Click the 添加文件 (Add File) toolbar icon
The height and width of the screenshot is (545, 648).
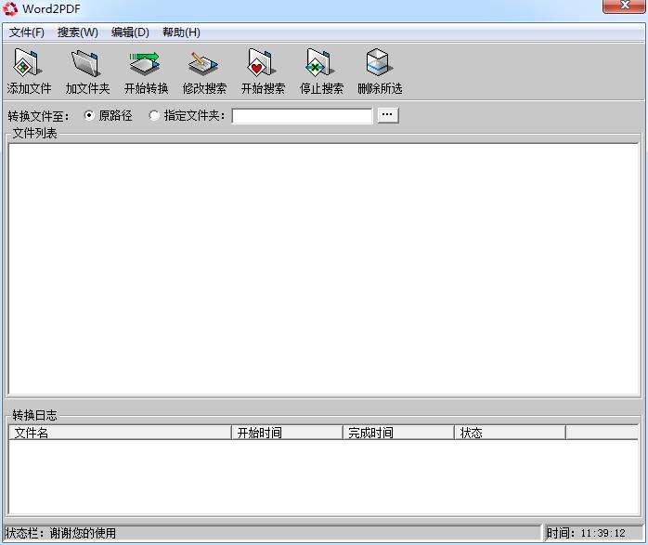pyautogui.click(x=28, y=65)
